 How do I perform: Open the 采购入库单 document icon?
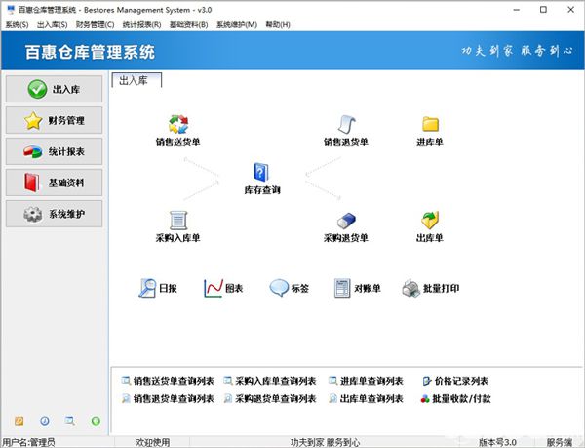tap(178, 221)
